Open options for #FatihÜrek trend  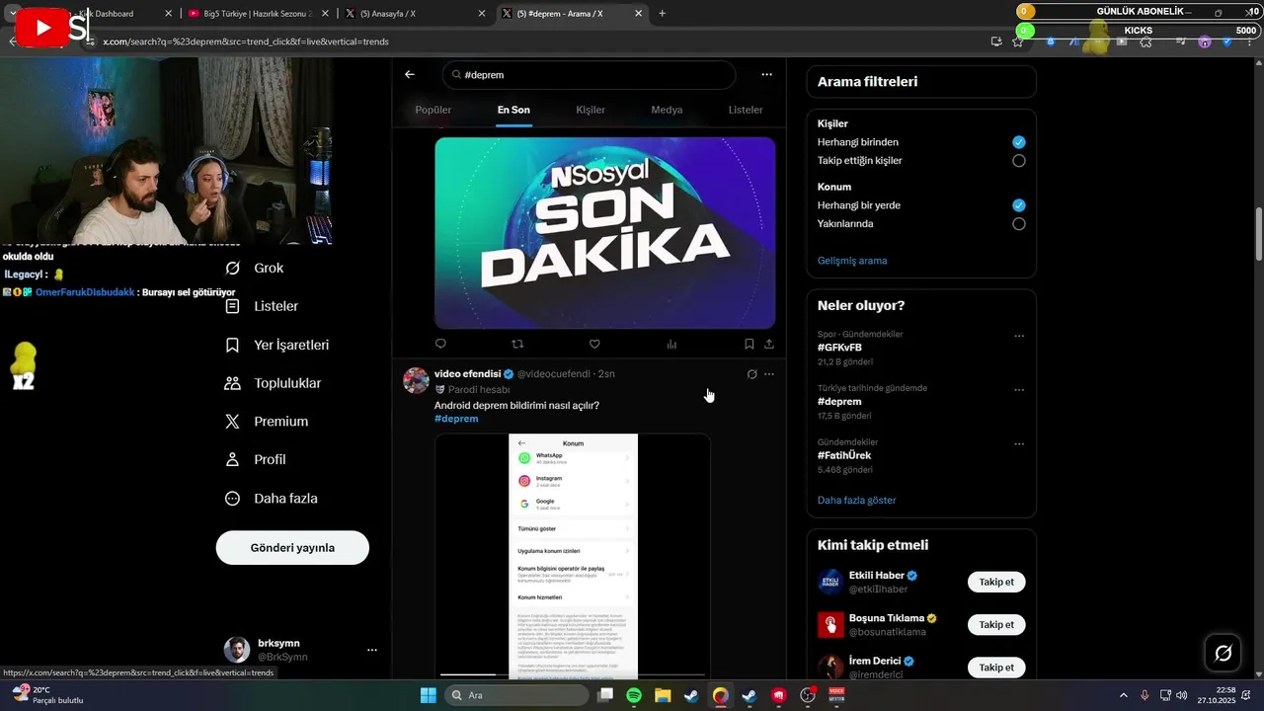[x=1019, y=443]
